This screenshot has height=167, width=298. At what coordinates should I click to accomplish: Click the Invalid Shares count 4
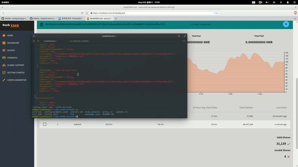(x=285, y=156)
